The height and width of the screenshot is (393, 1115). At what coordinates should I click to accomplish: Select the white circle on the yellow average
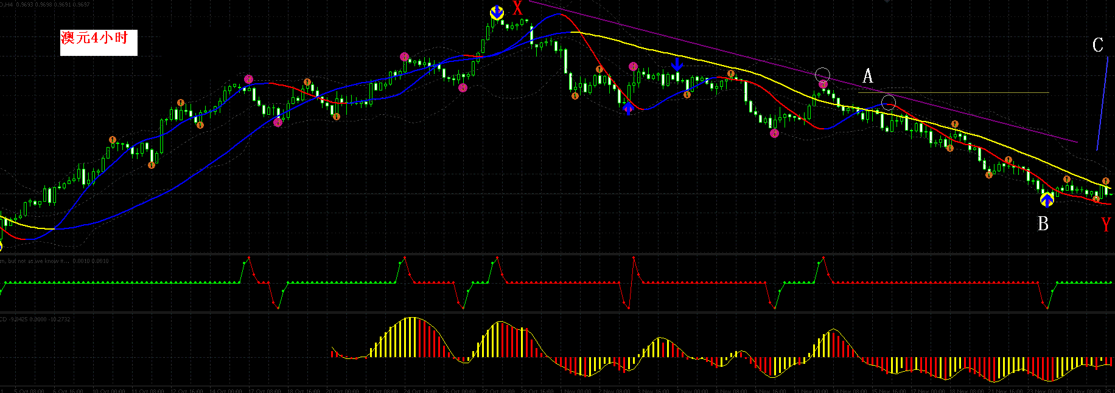[889, 101]
